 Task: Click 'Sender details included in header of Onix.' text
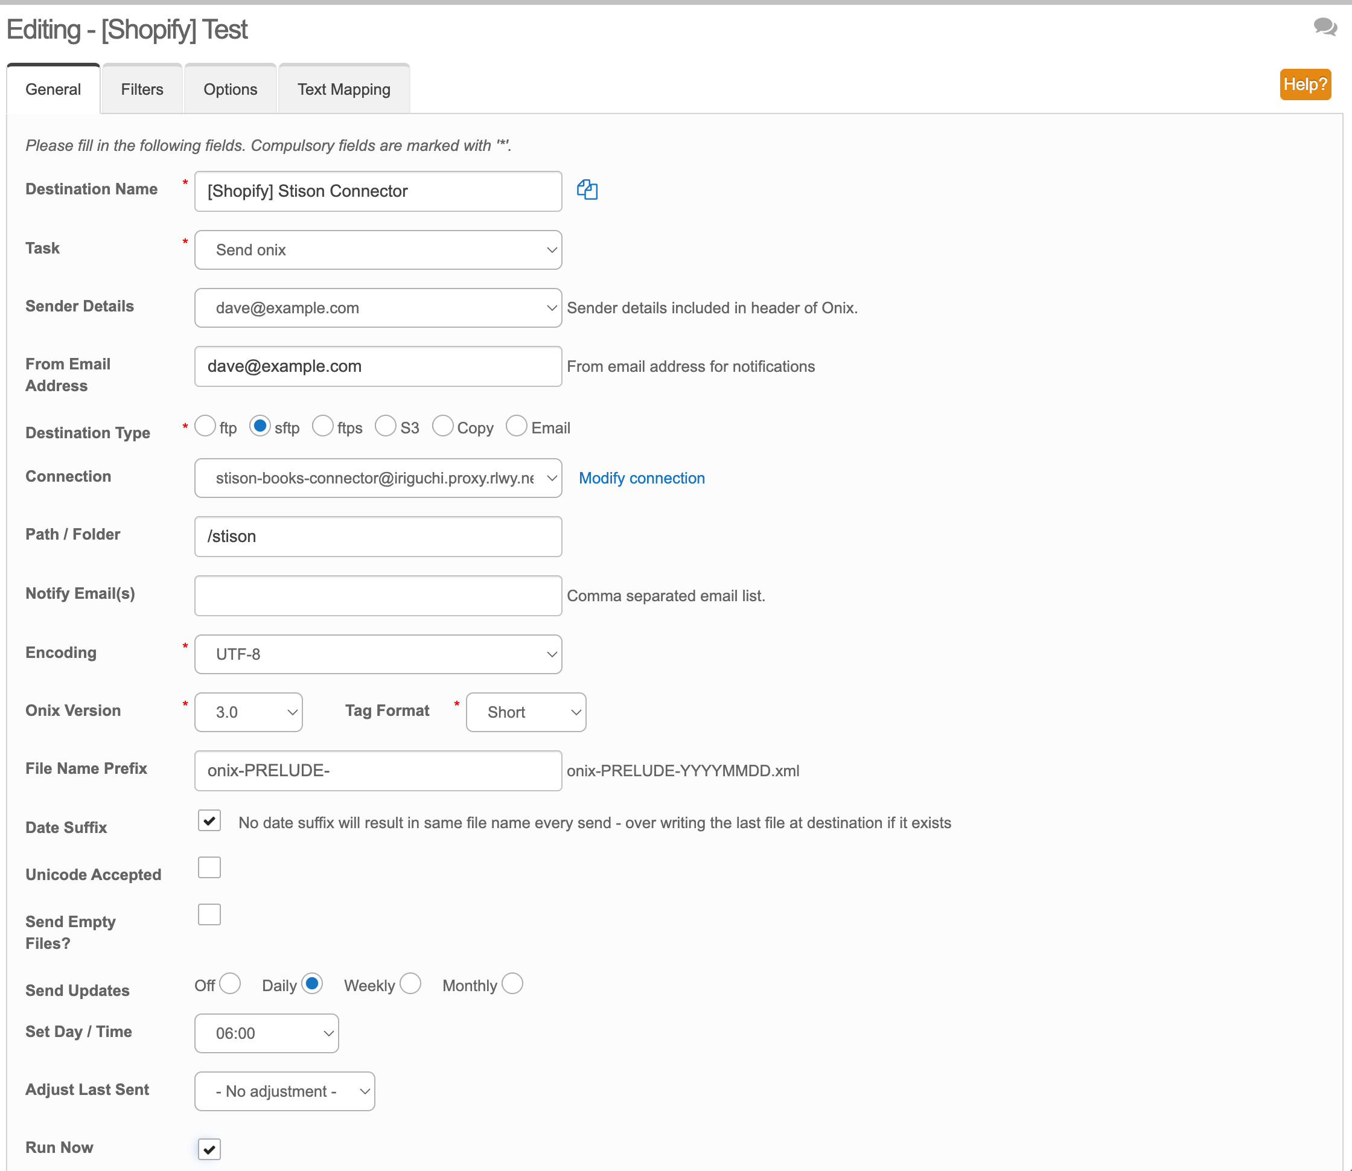tap(712, 308)
